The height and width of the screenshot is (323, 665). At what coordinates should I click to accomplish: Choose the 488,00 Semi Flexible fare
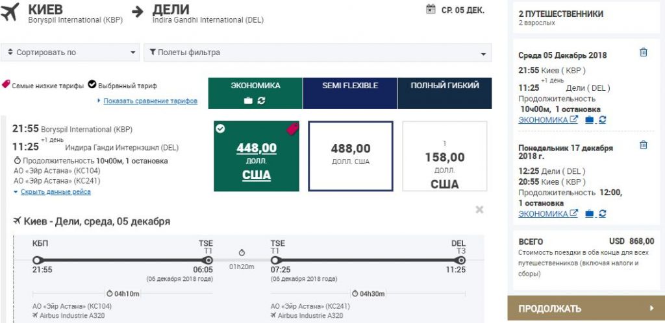[x=351, y=156]
